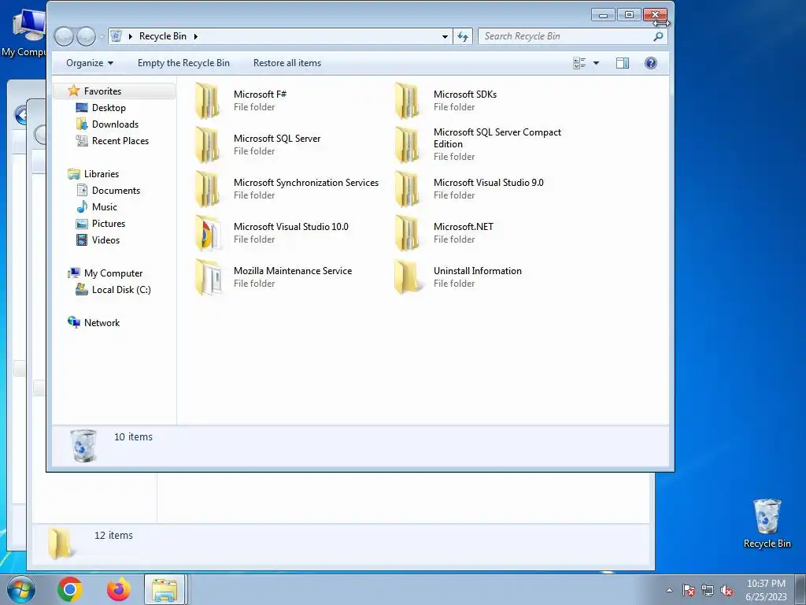
Task: Select Mozilla Maintenance Service folder icon
Action: pos(208,278)
